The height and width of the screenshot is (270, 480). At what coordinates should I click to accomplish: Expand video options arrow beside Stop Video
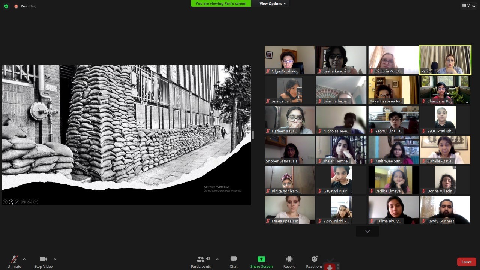point(55,259)
